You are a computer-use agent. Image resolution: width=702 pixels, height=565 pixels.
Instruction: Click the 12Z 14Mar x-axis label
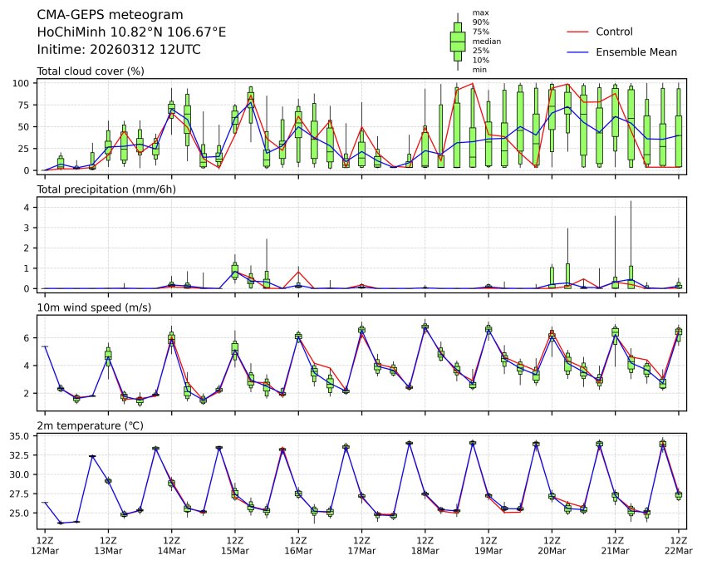point(171,544)
